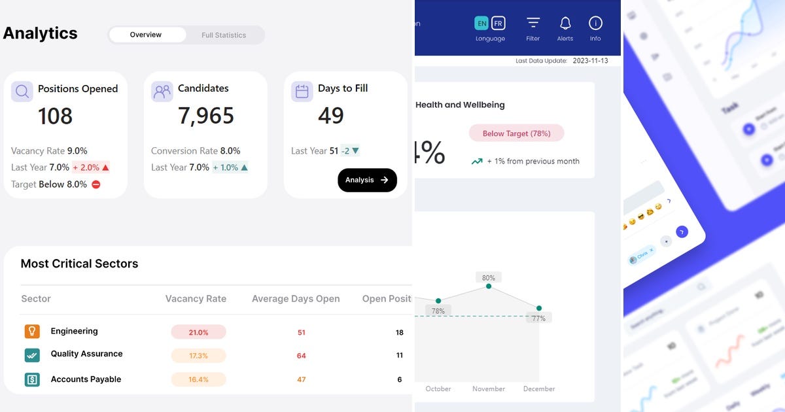Click the people icon on the Candidates card
This screenshot has height=412, width=785.
pos(162,90)
